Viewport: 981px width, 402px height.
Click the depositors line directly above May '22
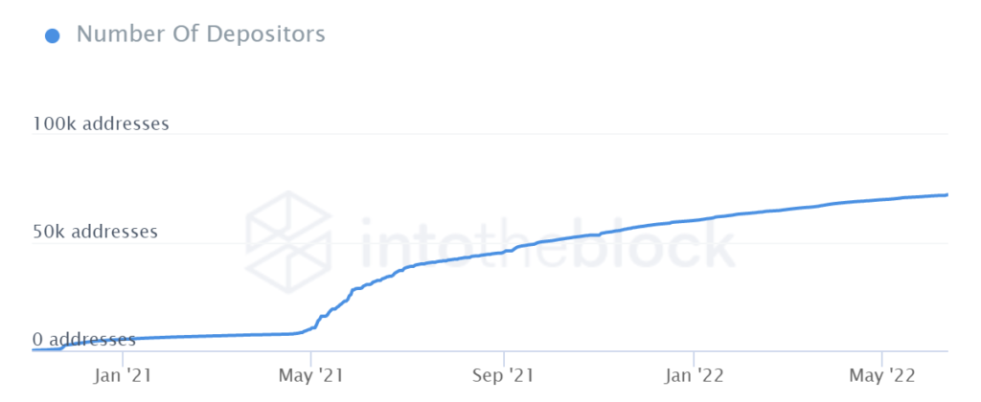881,199
